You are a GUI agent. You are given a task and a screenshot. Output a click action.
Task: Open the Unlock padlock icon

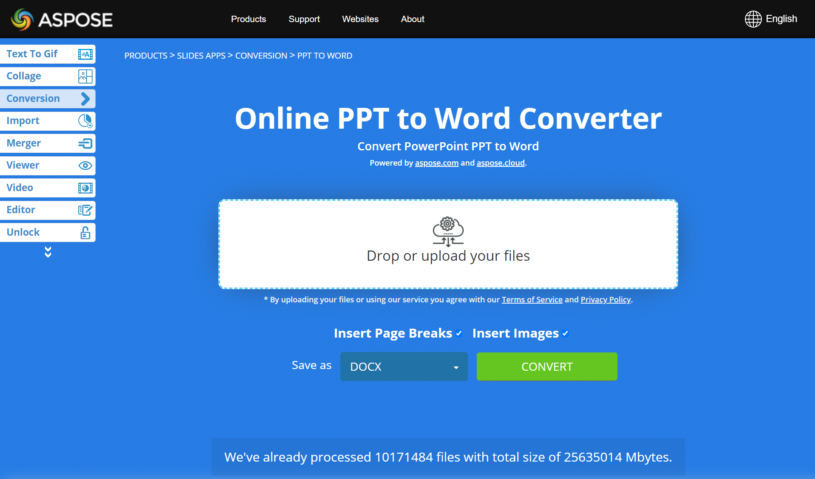pyautogui.click(x=85, y=233)
